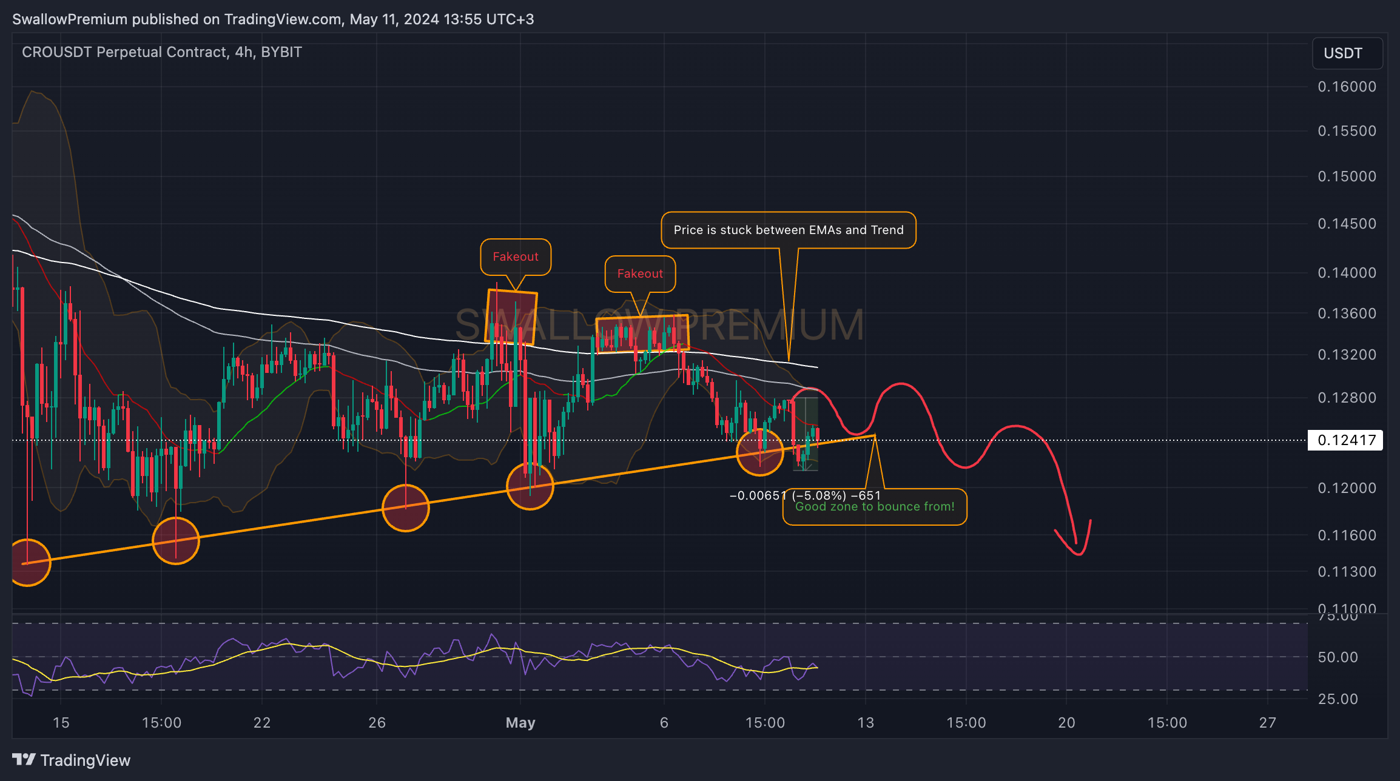Click the 0.14500 price axis label
The image size is (1400, 781).
(x=1347, y=224)
